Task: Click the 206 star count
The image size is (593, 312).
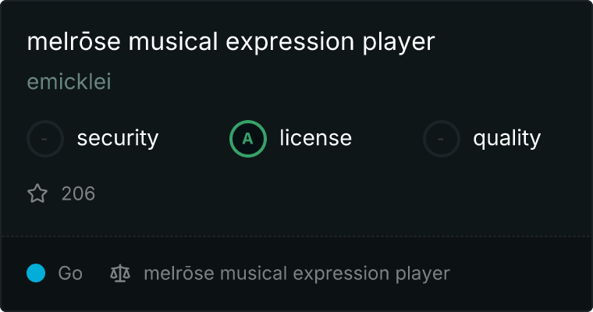Action: coord(78,193)
